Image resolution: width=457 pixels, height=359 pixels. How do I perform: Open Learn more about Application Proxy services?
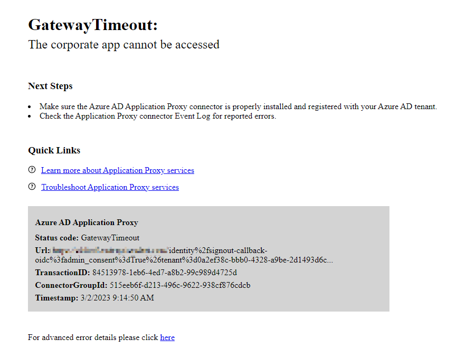(117, 170)
